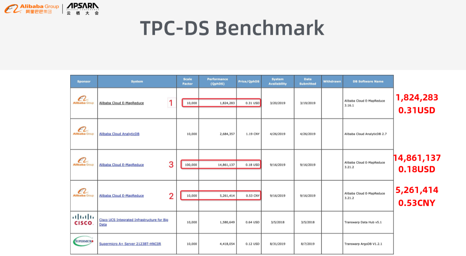
Task: Click the Scale Factor column header
Action: (188, 81)
